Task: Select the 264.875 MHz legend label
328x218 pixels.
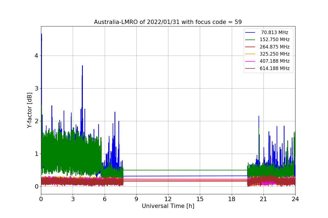Action: (x=275, y=47)
